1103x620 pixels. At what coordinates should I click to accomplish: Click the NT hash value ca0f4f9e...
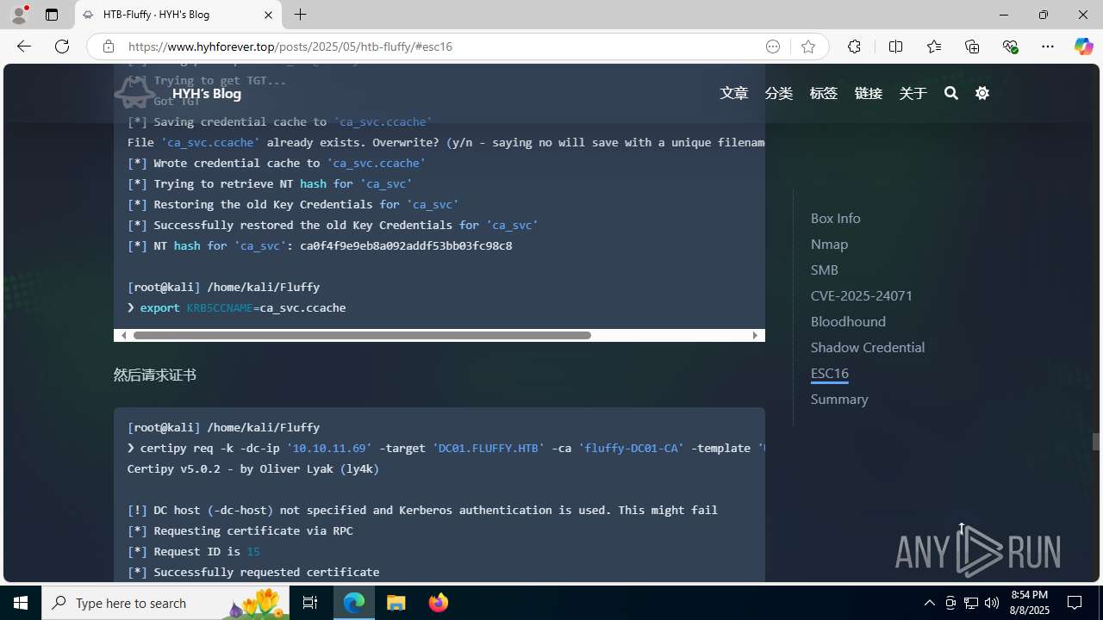click(406, 245)
